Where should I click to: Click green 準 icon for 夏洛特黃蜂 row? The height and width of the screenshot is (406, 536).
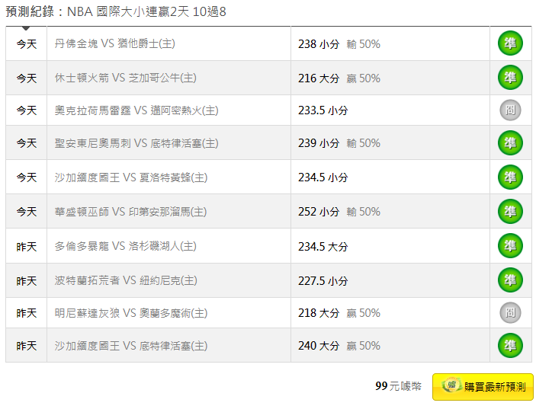(x=510, y=177)
